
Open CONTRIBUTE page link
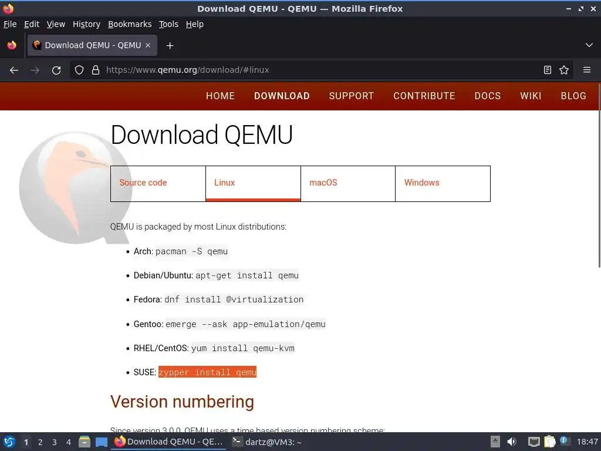pos(424,96)
